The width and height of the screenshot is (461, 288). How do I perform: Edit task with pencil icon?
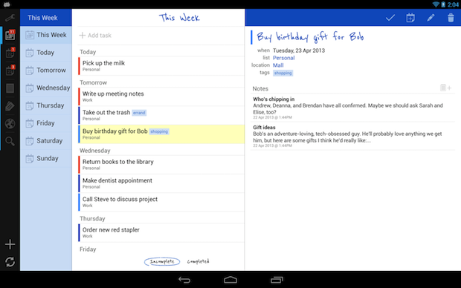(431, 18)
